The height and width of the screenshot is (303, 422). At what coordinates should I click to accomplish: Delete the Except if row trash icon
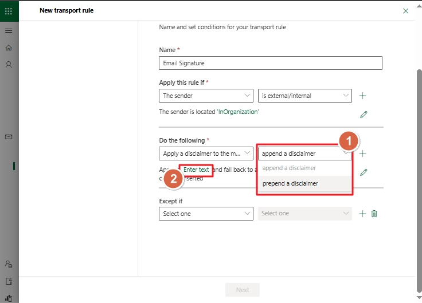point(374,214)
